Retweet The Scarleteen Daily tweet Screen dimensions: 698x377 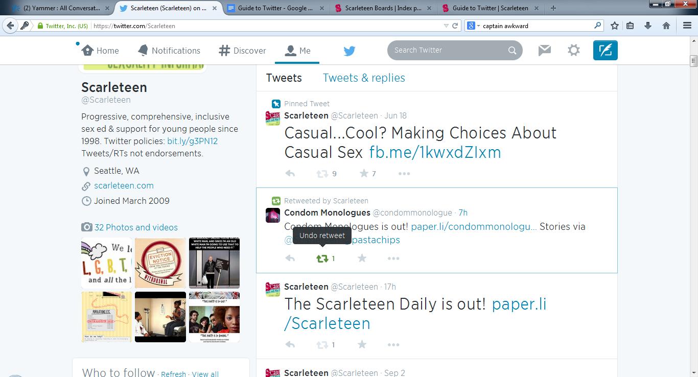pyautogui.click(x=322, y=345)
